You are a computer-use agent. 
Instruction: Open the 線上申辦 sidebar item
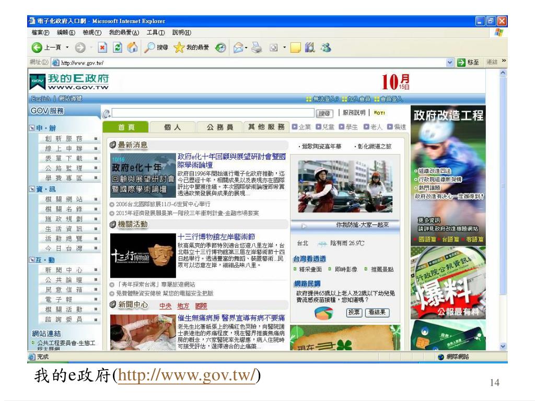tap(69, 148)
